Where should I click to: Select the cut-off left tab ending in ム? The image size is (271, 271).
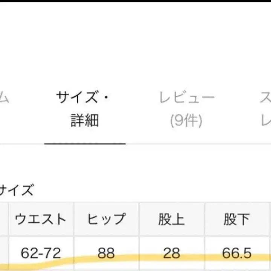click(4, 99)
